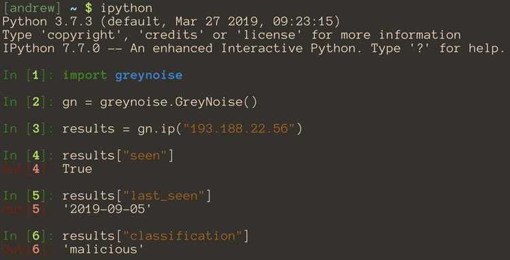Click the In [1] prompt number
The width and height of the screenshot is (510, 260).
pos(35,75)
